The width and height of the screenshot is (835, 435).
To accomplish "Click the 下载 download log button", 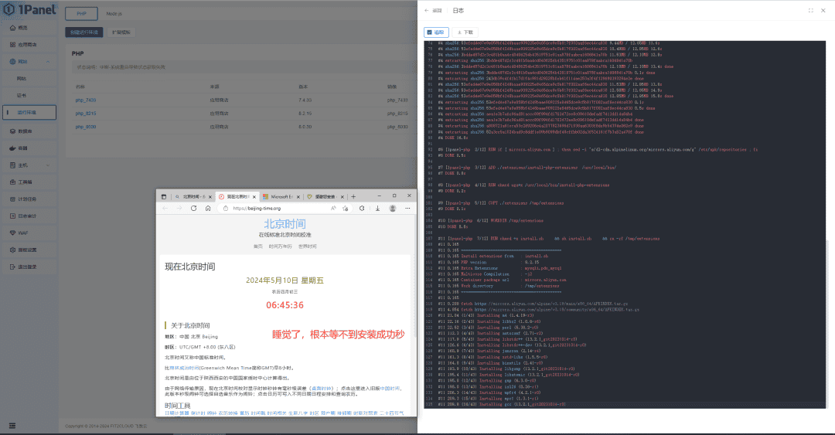I will [x=465, y=32].
